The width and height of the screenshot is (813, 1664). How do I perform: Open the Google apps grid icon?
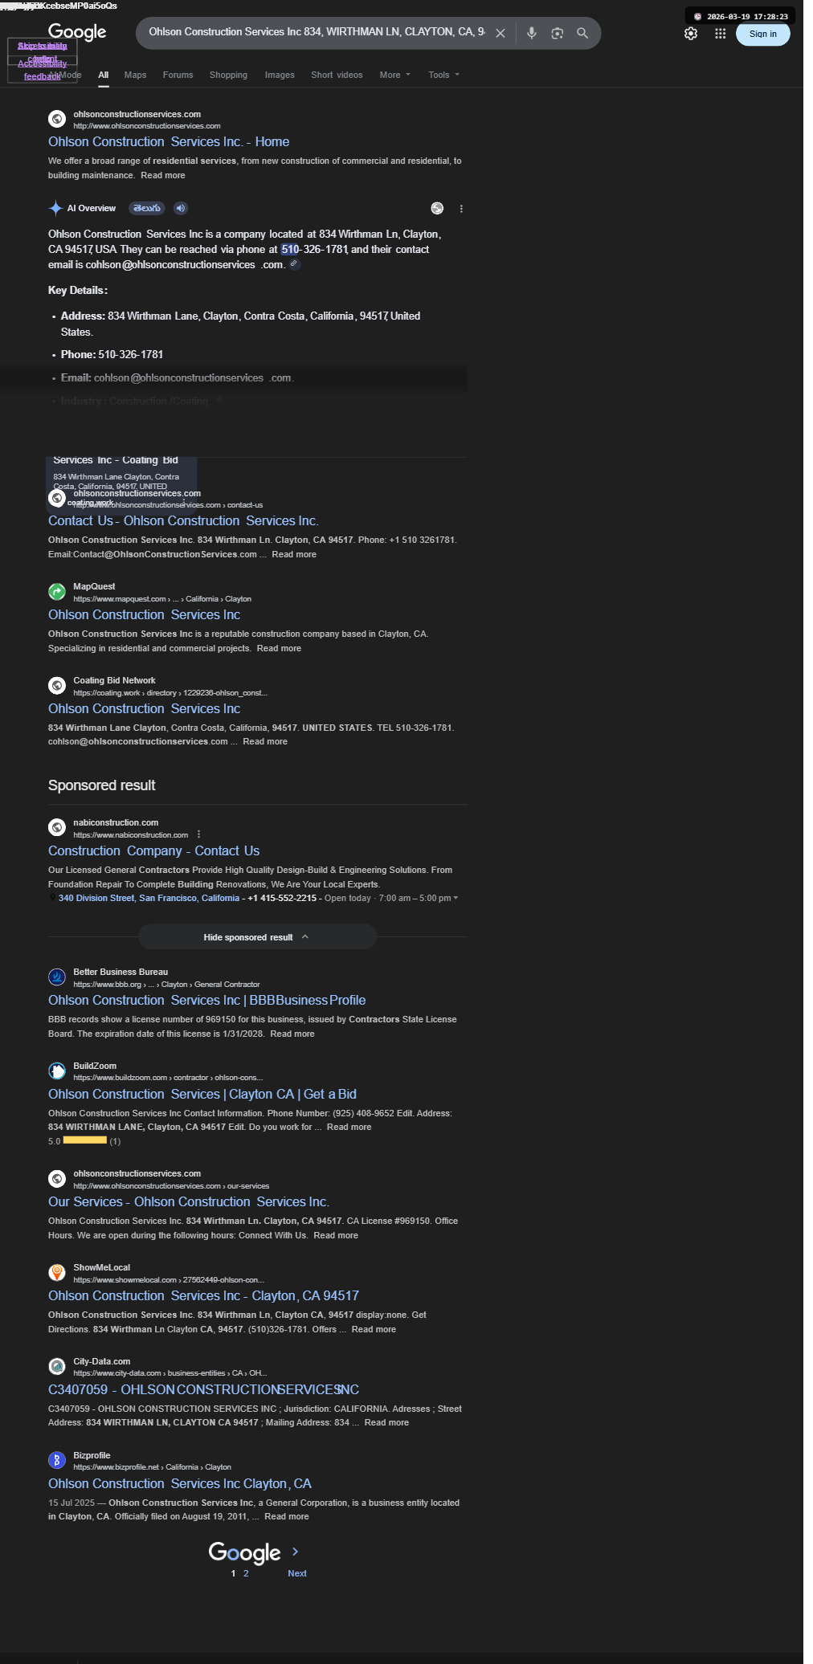[721, 34]
